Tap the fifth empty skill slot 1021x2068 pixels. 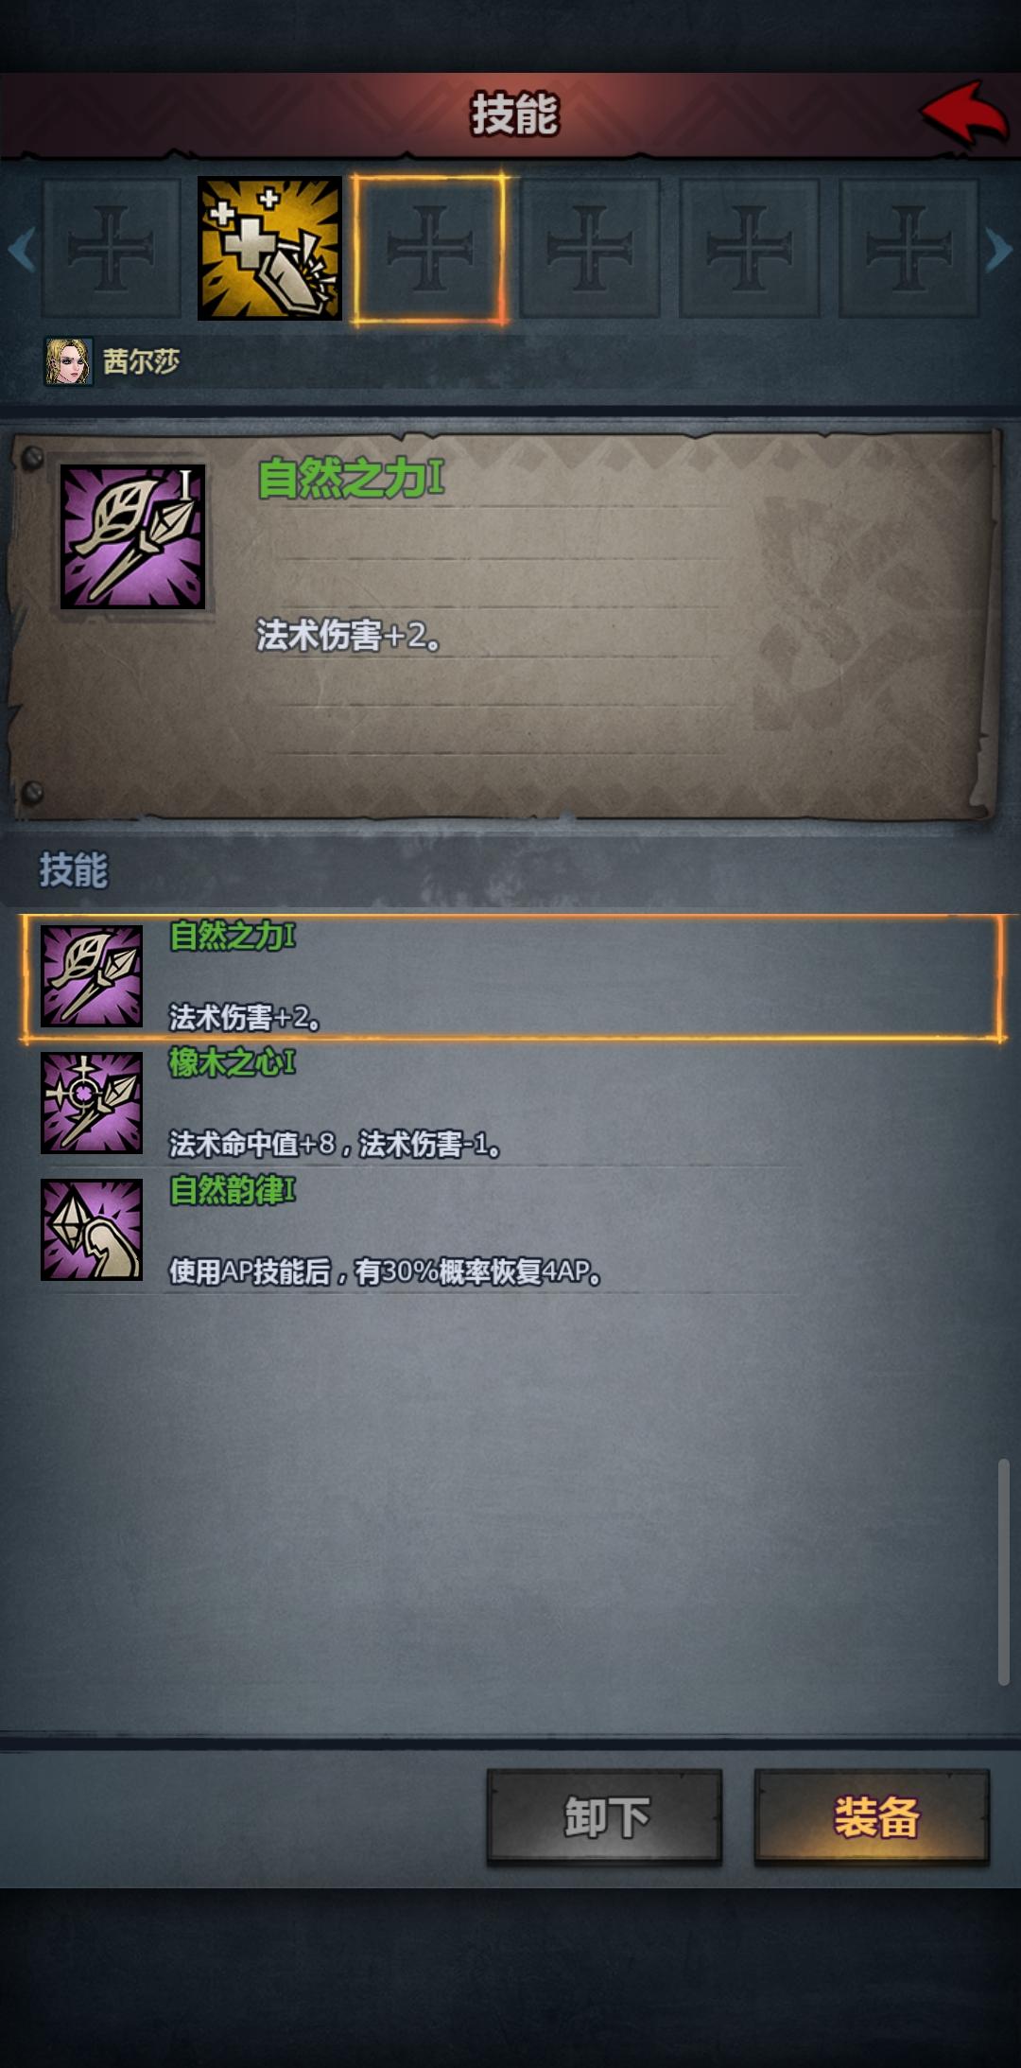[750, 248]
